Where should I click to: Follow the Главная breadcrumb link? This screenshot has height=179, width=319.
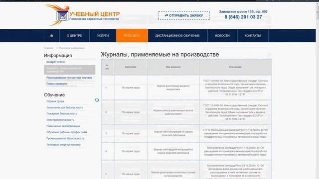coord(48,48)
